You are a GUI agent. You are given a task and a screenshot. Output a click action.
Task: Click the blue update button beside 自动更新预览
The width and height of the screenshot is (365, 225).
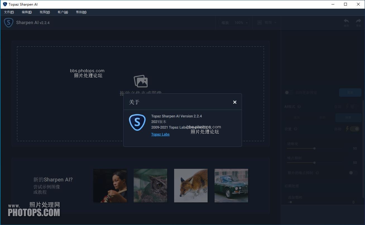point(350,93)
